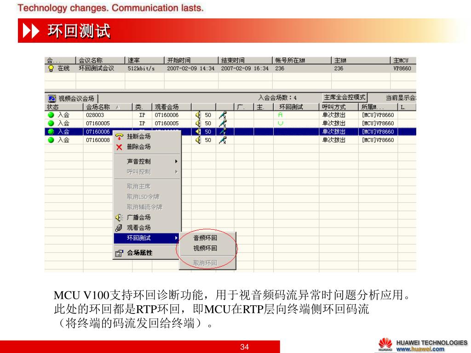The height and width of the screenshot is (353, 471).
Task: Click VP8660 in the 主MCU column
Action: tap(402, 68)
